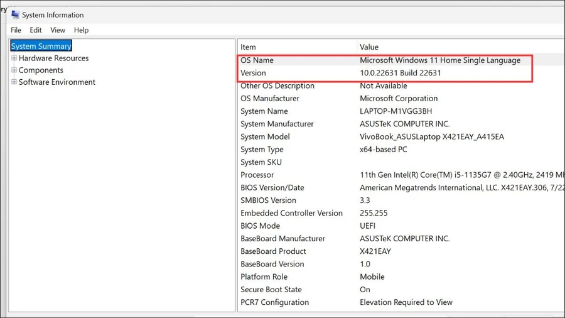Click the SMBIOS value 3.3

(x=365, y=200)
